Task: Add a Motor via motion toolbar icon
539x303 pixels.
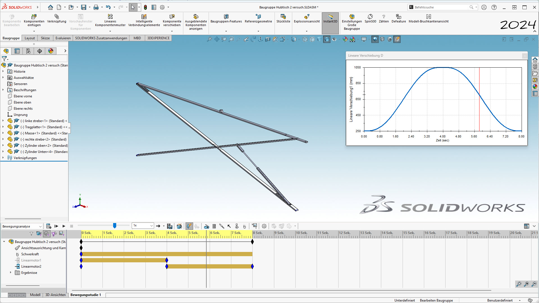Action: coord(207,226)
